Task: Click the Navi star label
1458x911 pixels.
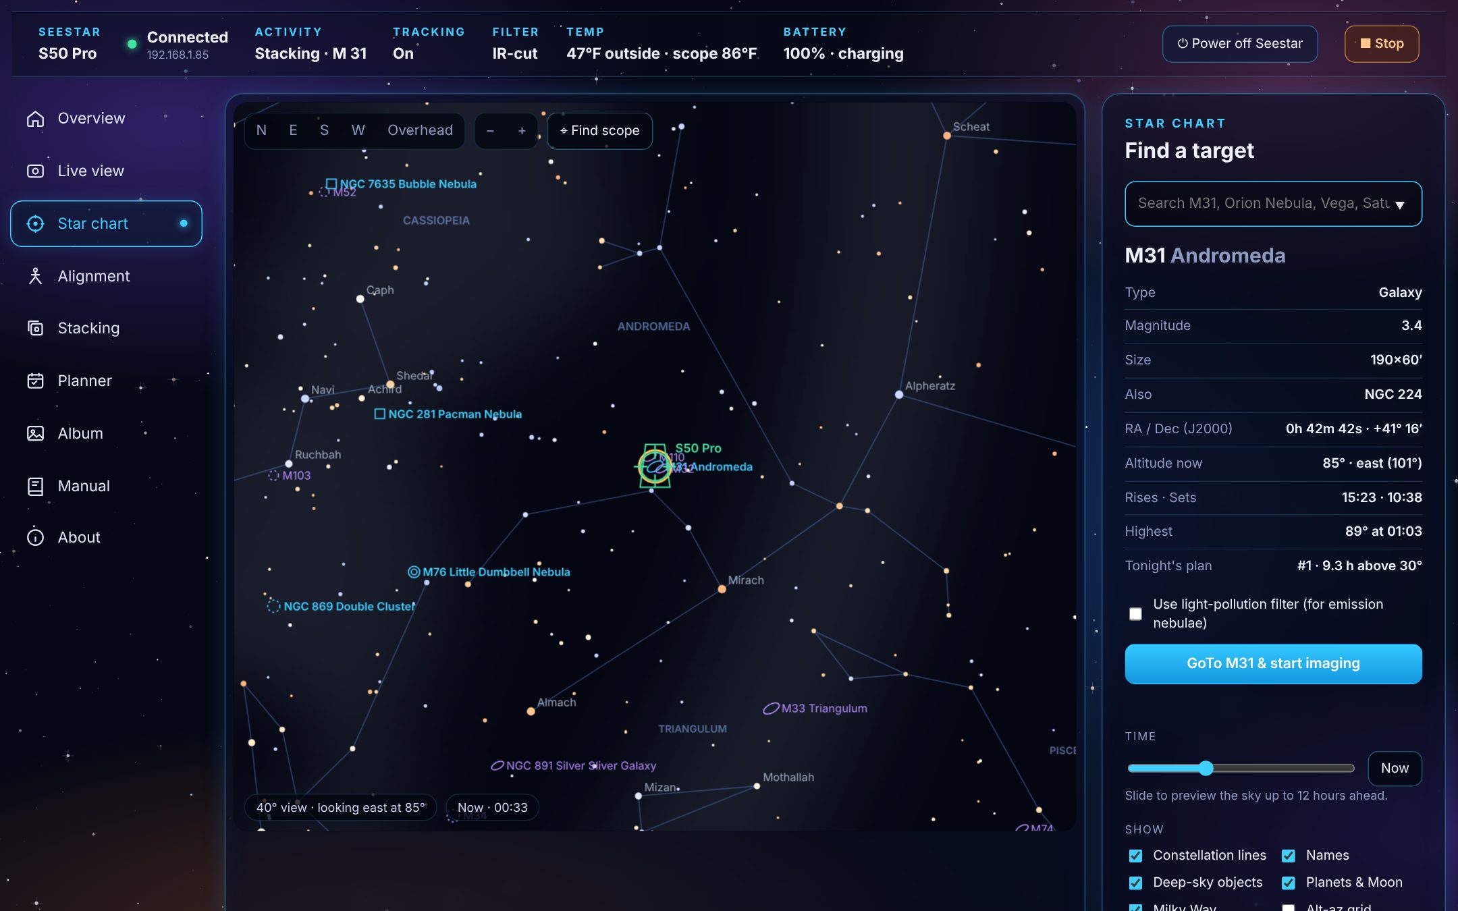Action: [x=323, y=389]
